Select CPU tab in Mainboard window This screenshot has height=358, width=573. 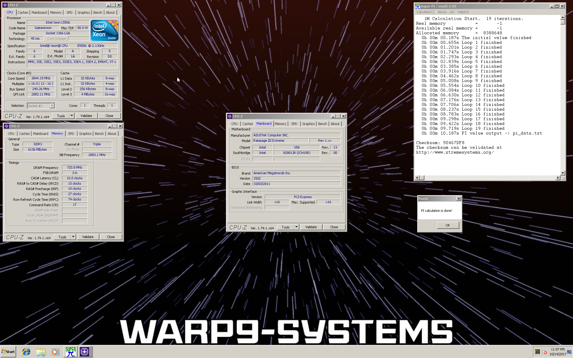click(x=235, y=124)
